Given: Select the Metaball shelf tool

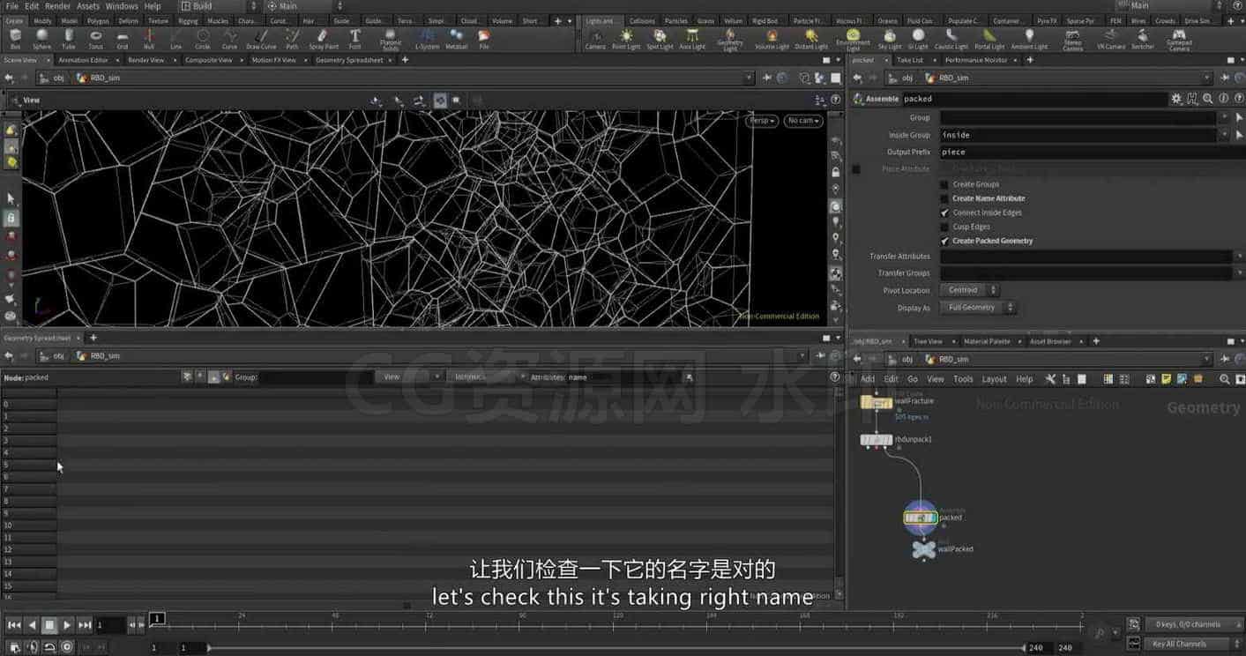Looking at the screenshot, I should click(457, 39).
